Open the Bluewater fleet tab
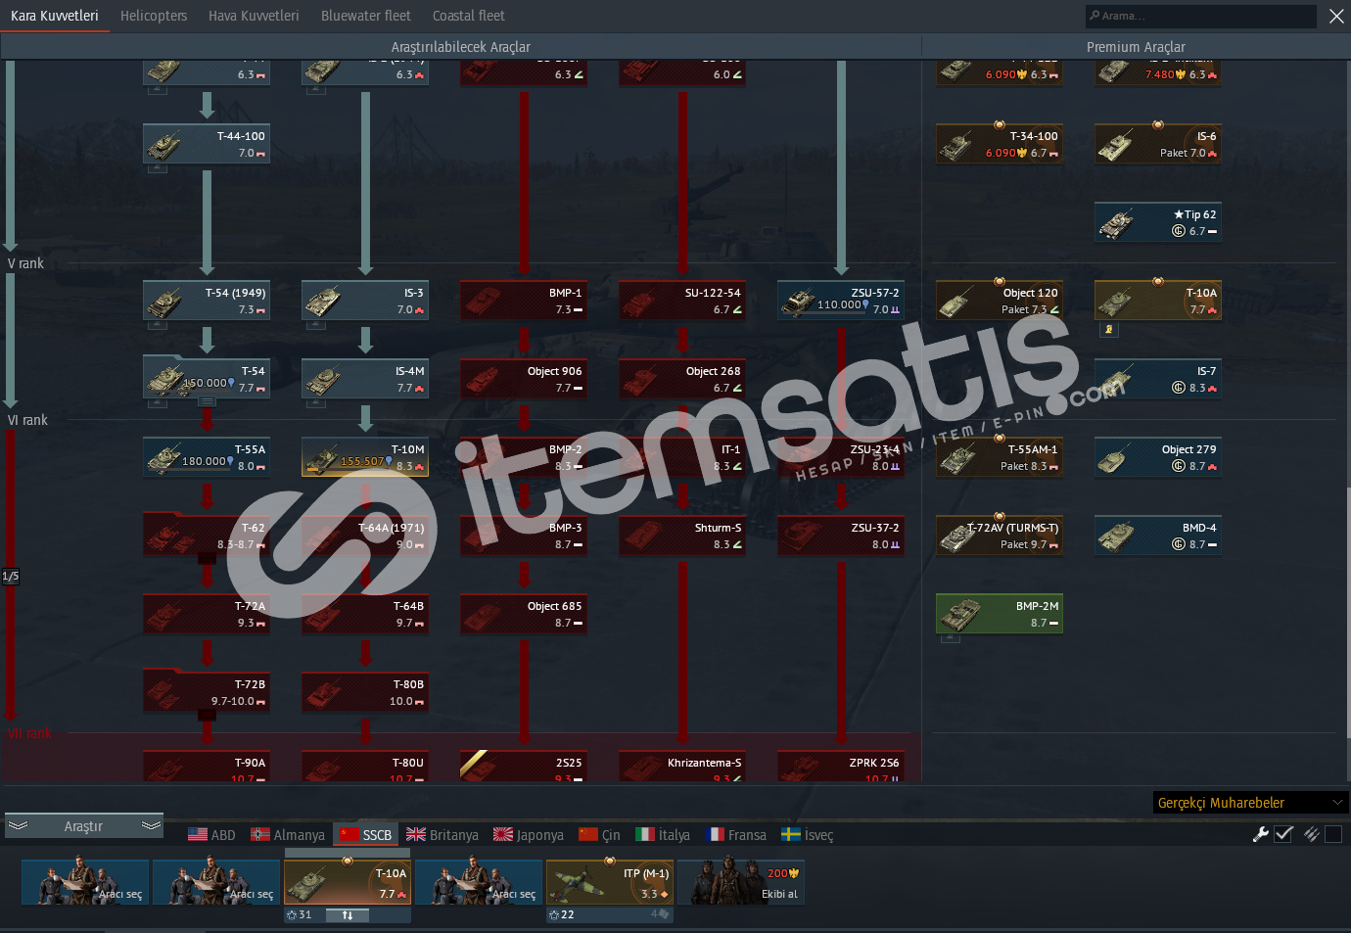 click(x=366, y=16)
